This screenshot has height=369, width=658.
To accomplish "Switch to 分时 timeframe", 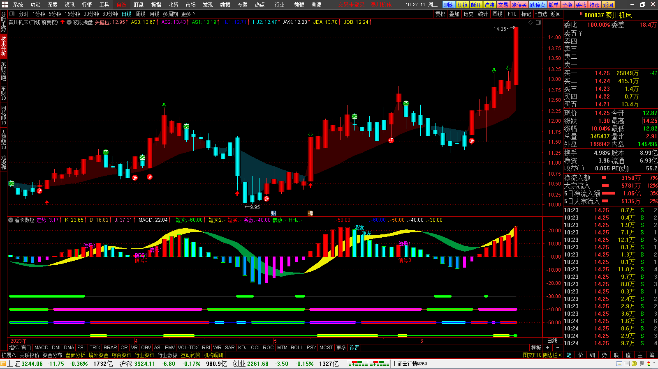I will pos(24,14).
